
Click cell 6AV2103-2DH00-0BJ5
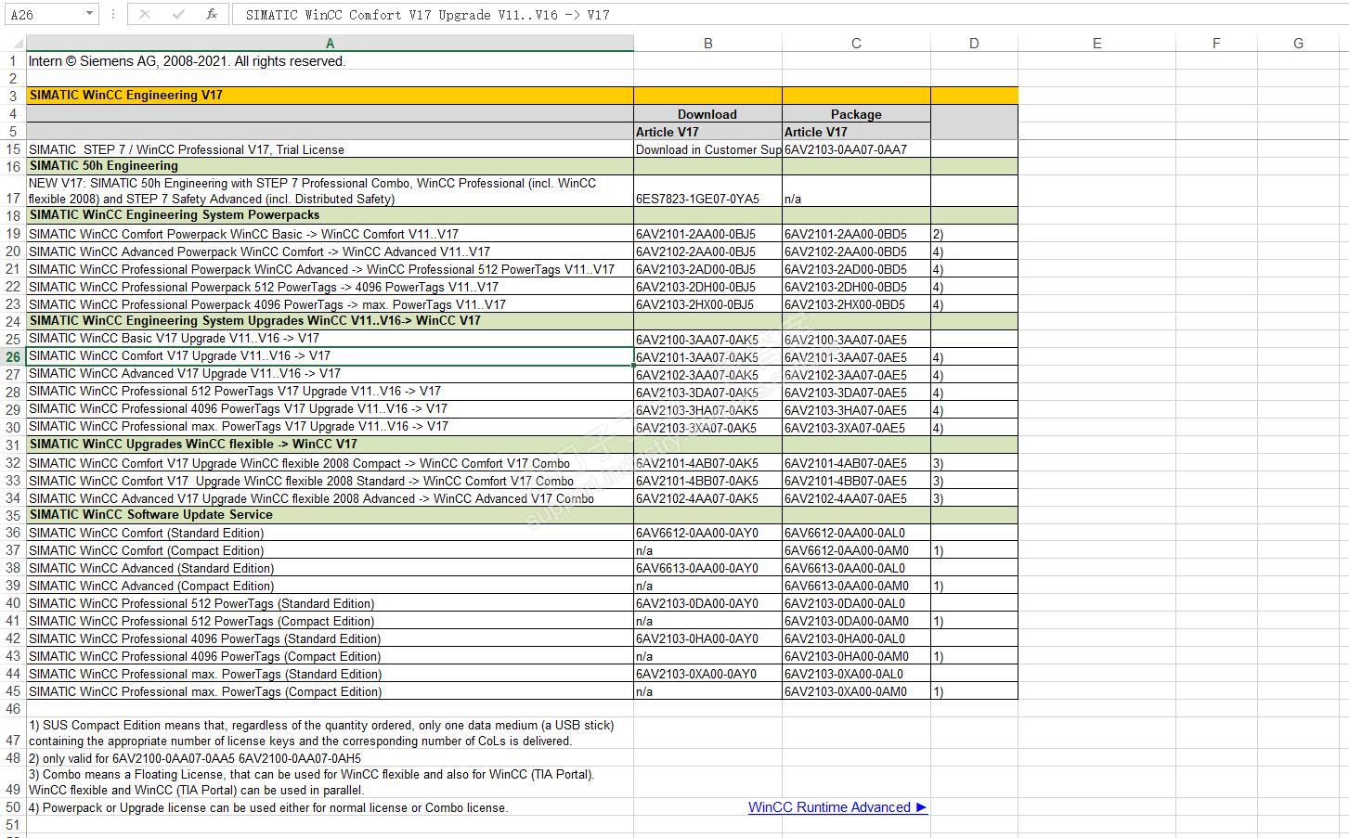click(x=707, y=287)
